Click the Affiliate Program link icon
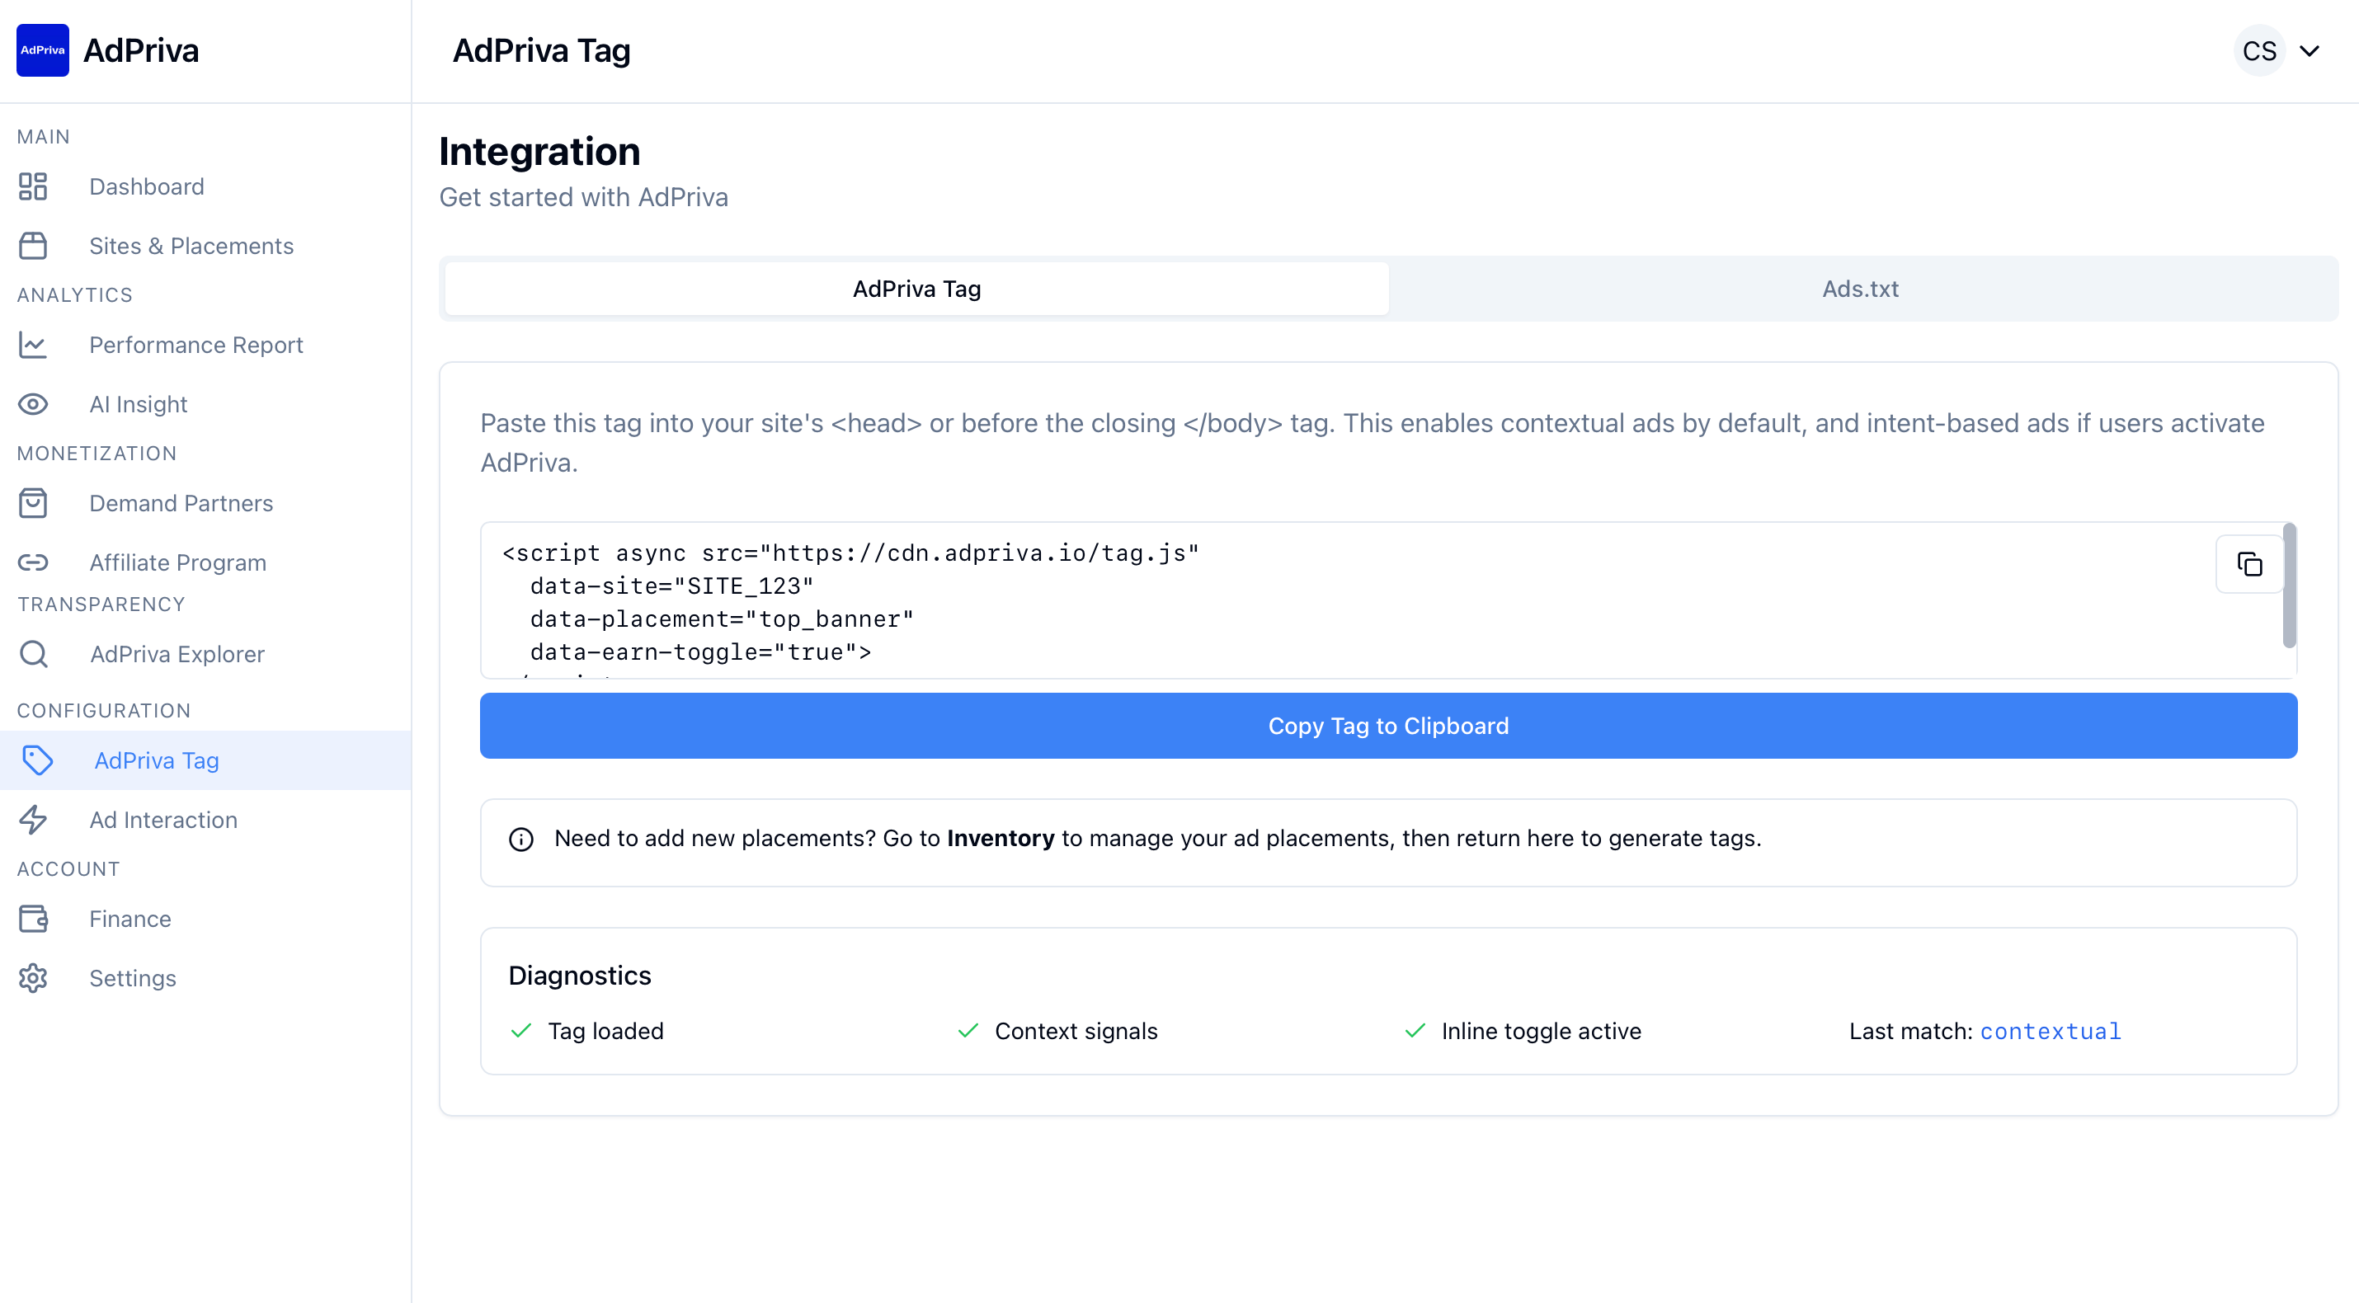The height and width of the screenshot is (1303, 2359). click(33, 563)
